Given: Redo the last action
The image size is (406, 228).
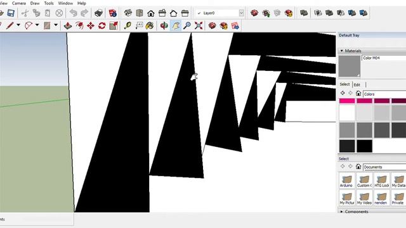Looking at the screenshot, I should [84, 13].
